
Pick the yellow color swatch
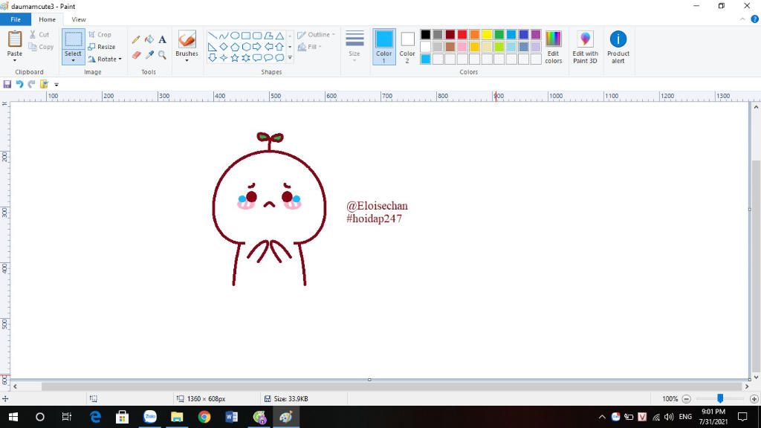487,34
